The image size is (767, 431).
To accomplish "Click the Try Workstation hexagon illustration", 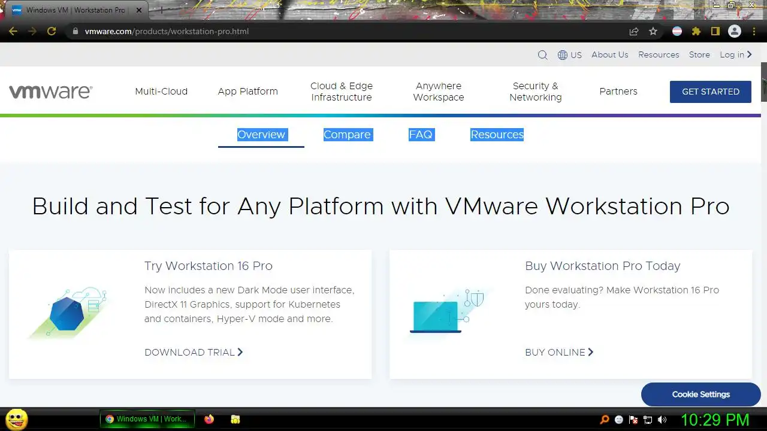I will [68, 313].
